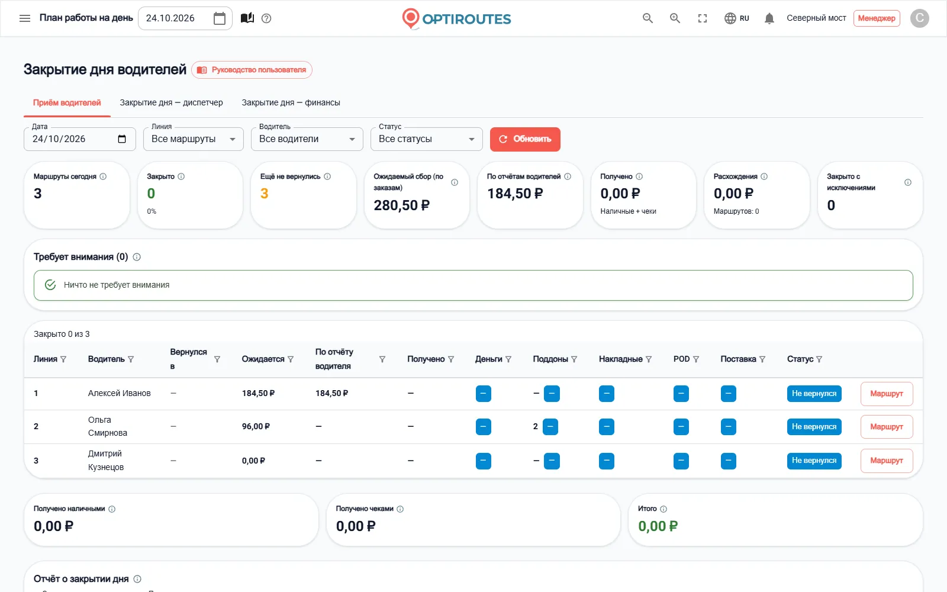
Task: Click Не вернулся status for Дмитрий Кузнецов
Action: [x=814, y=461]
